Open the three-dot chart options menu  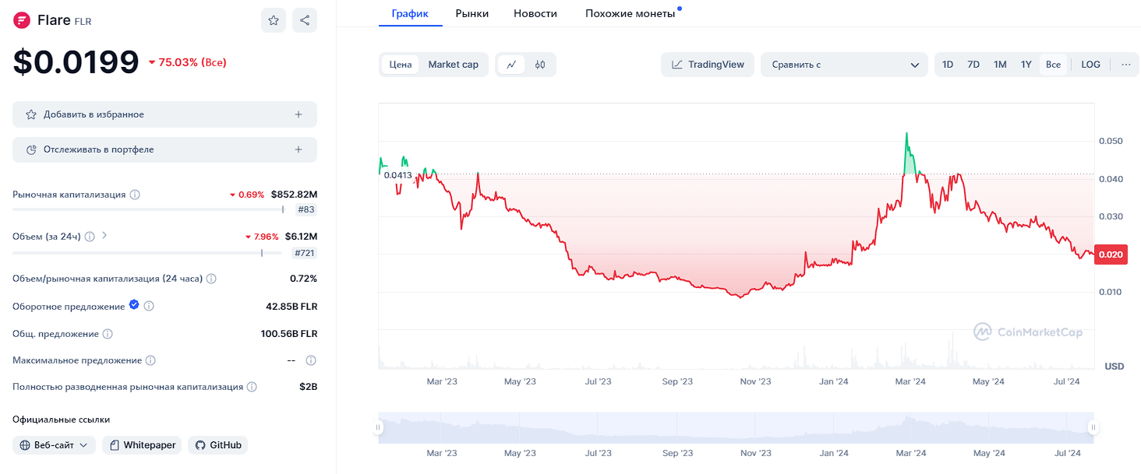click(1125, 65)
